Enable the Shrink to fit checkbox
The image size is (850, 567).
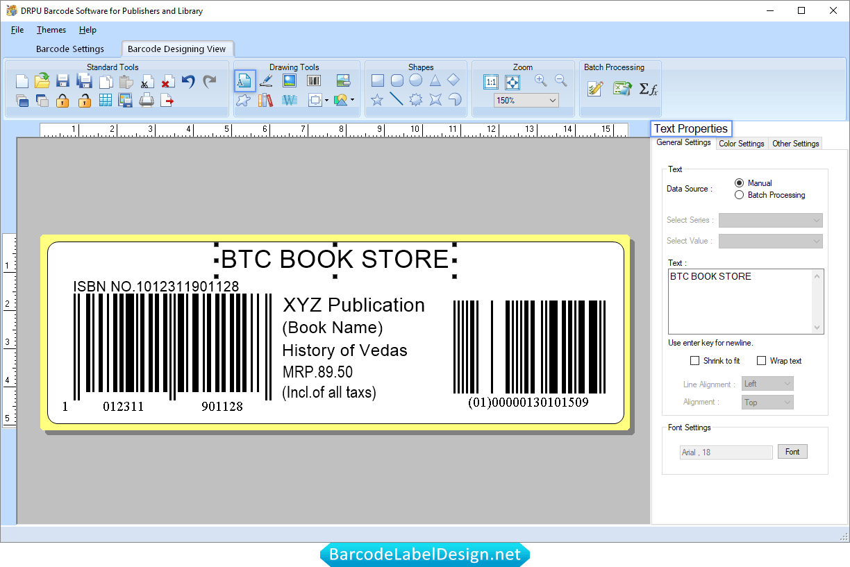pyautogui.click(x=694, y=361)
